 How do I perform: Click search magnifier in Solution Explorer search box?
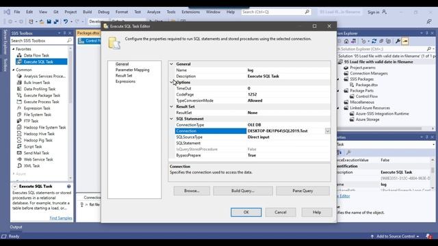[x=429, y=49]
